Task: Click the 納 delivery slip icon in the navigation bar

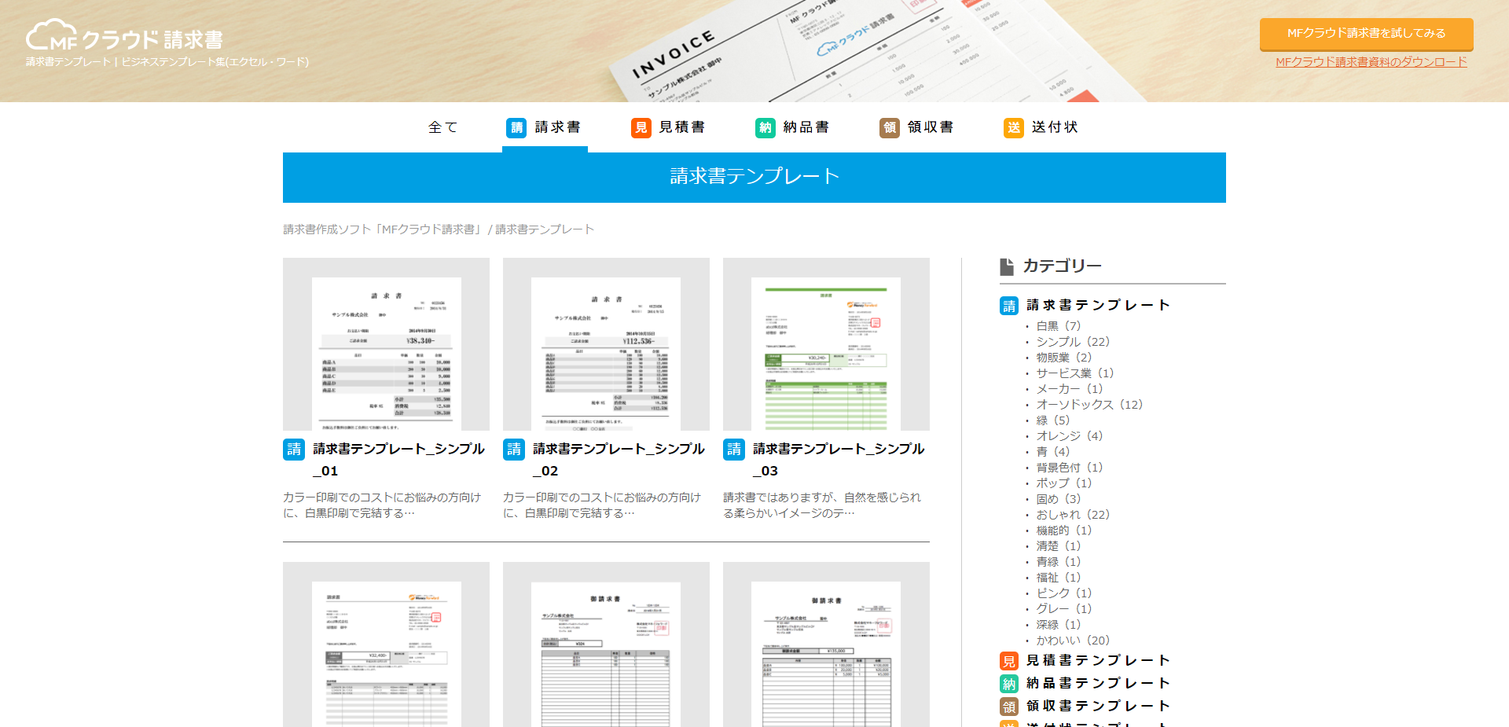Action: [765, 127]
